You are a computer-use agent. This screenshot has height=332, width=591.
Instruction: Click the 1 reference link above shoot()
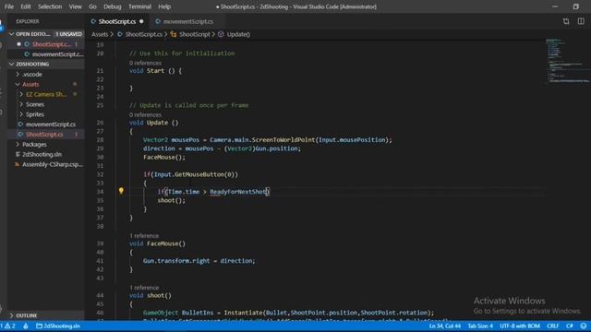tap(144, 288)
